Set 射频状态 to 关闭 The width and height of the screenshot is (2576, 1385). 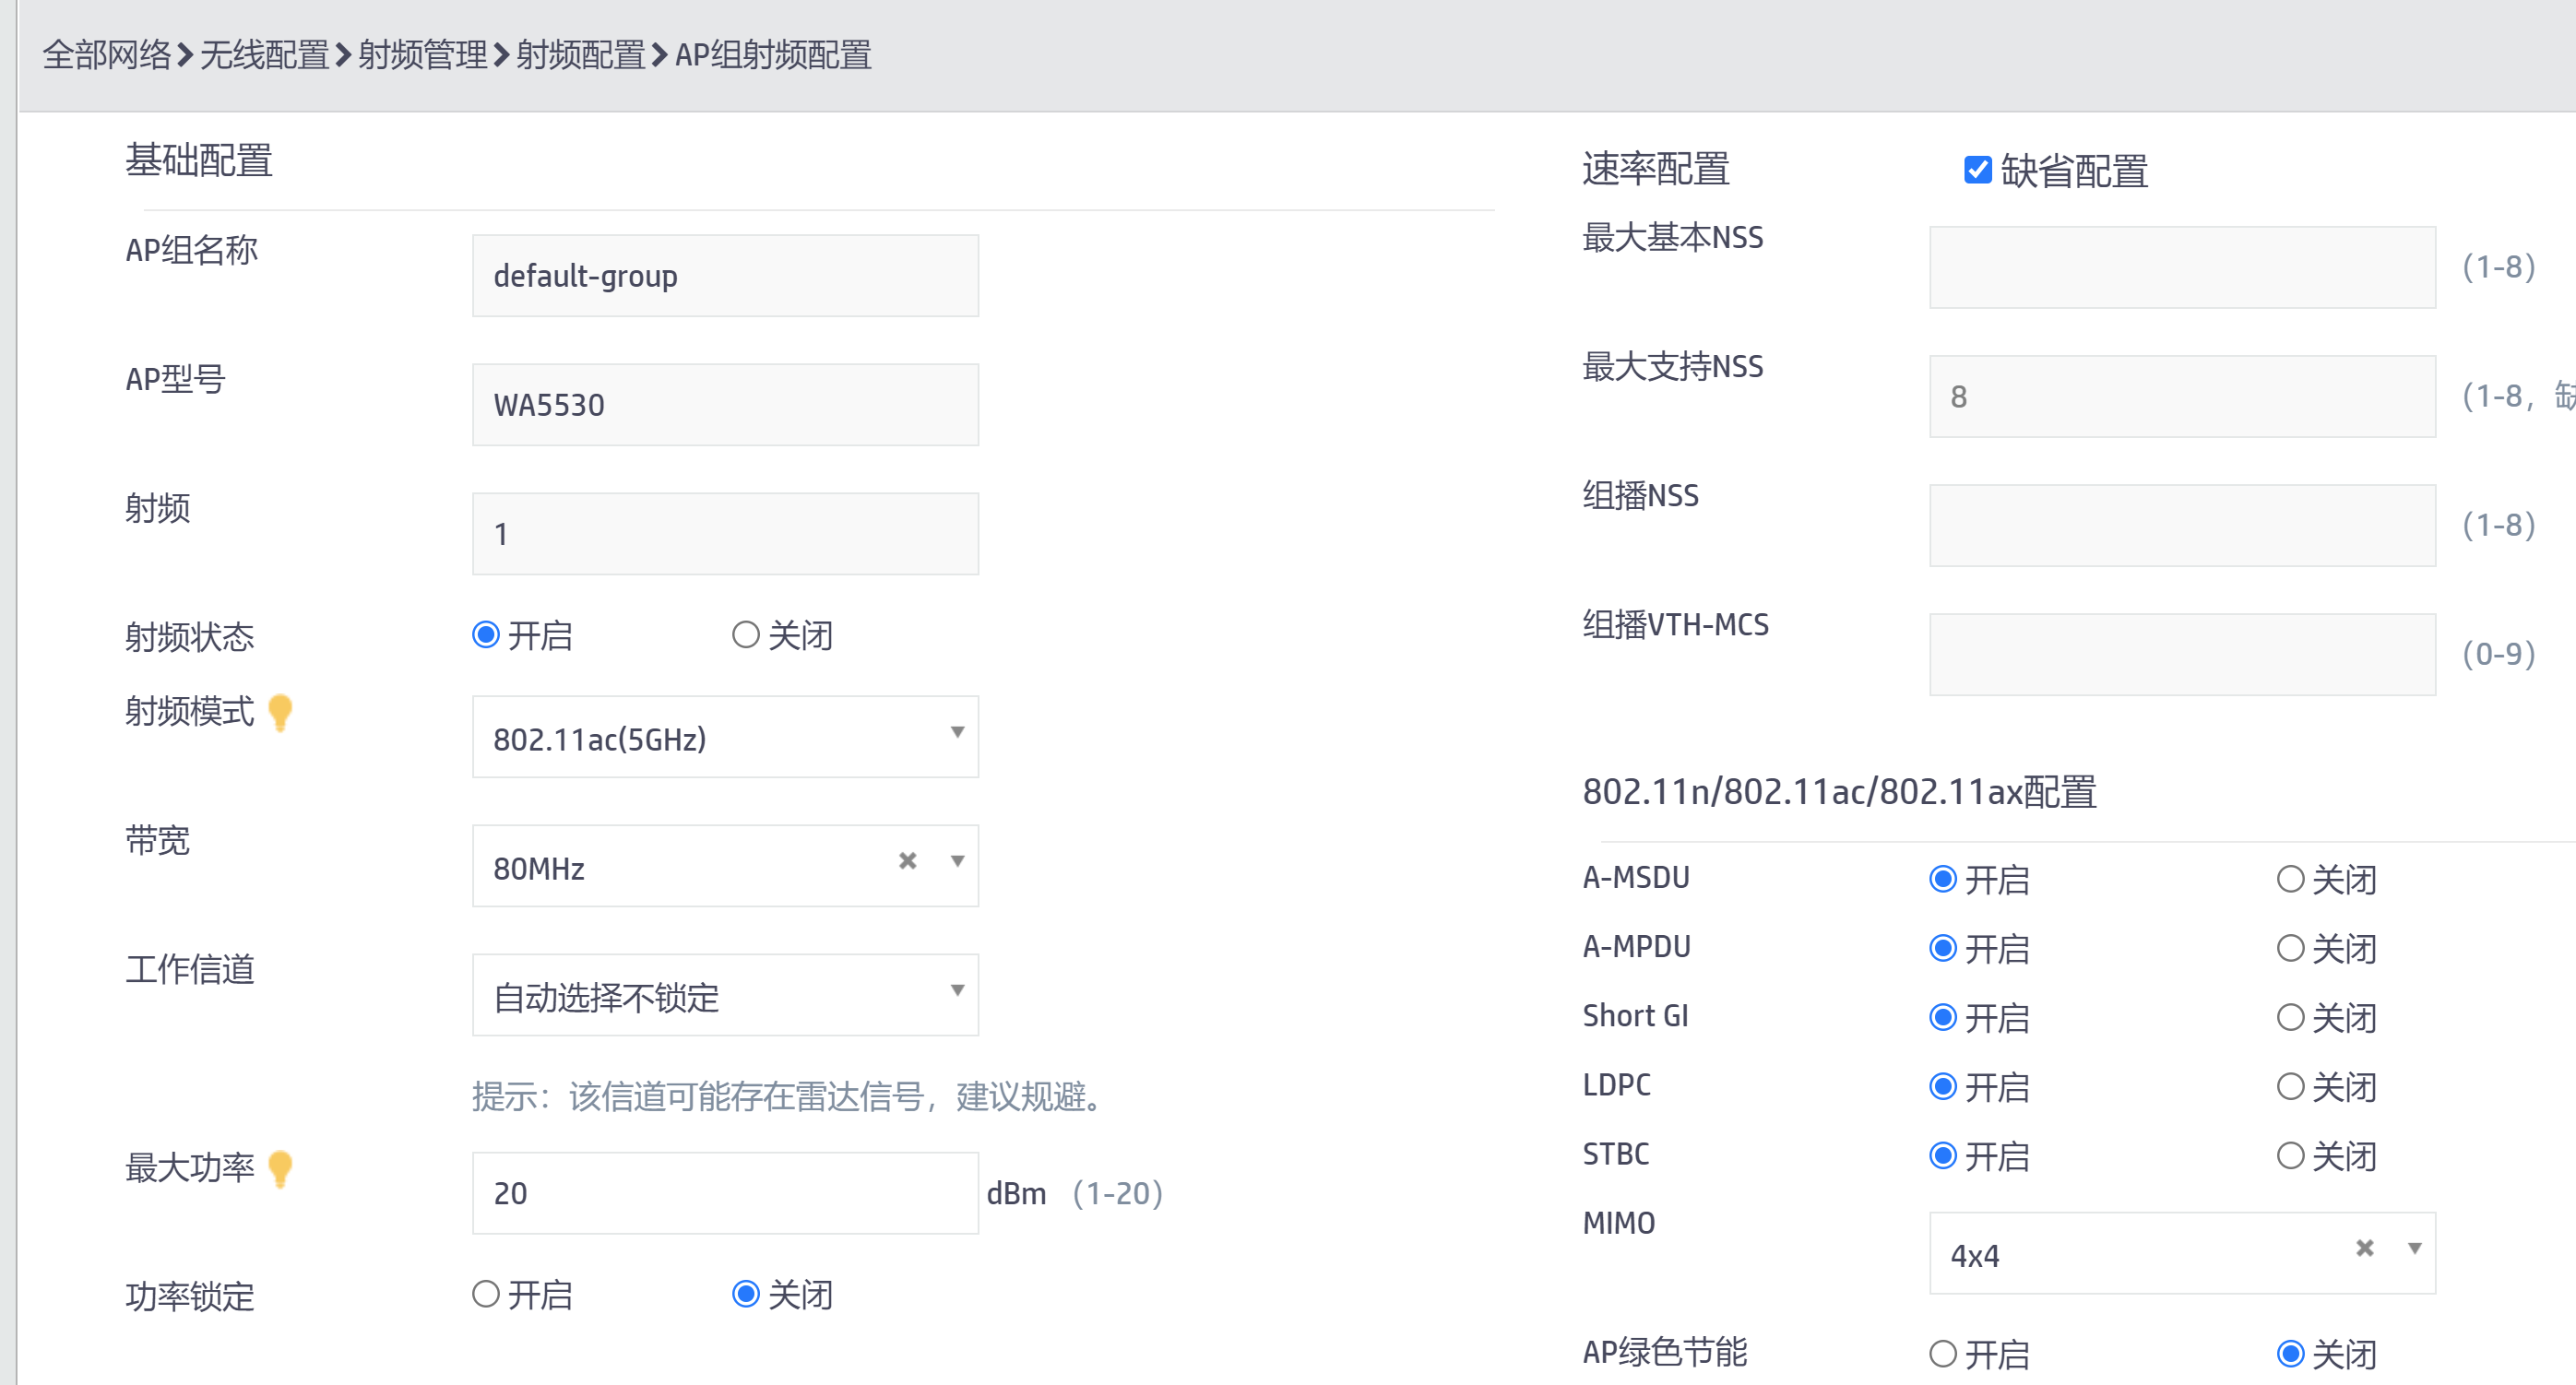[746, 635]
